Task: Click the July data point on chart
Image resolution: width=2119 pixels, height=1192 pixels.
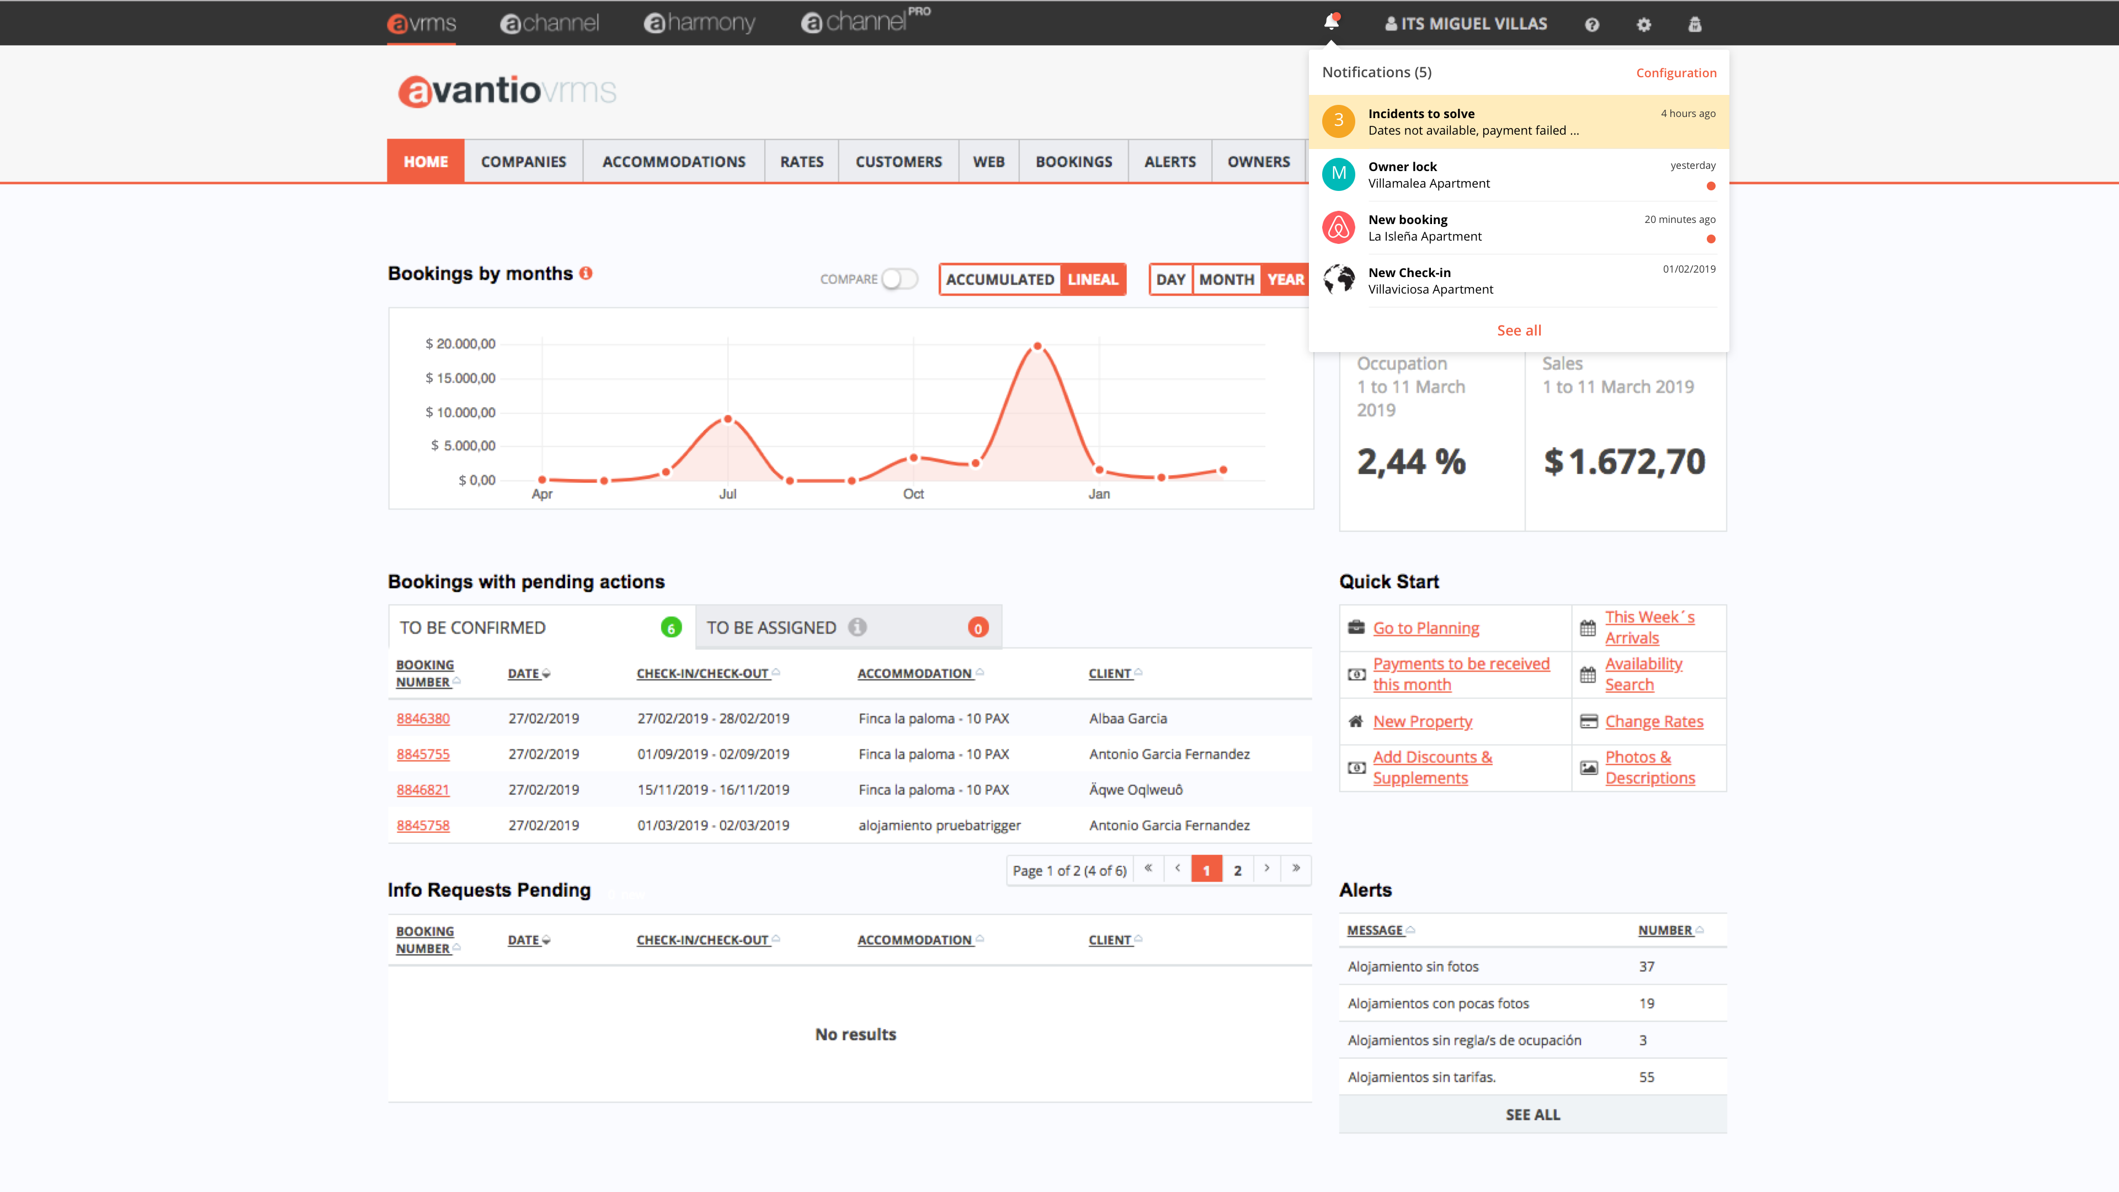Action: click(x=727, y=419)
